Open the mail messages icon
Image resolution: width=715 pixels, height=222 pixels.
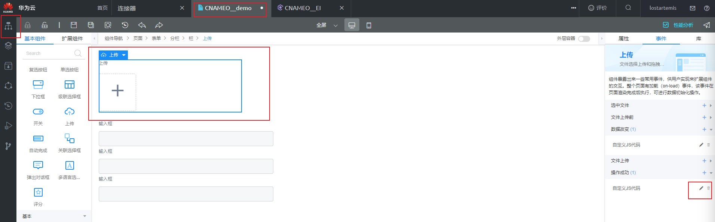[x=693, y=8]
